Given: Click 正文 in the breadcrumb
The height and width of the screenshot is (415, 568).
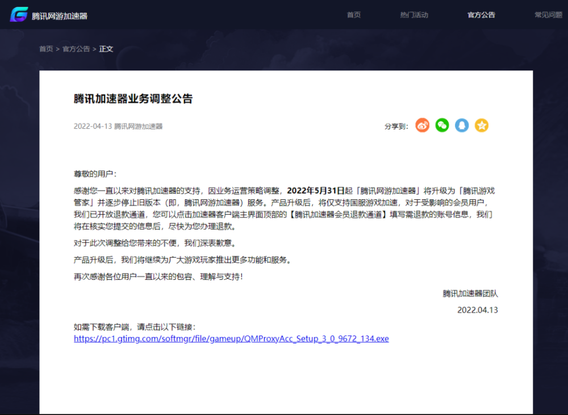Looking at the screenshot, I should [106, 49].
